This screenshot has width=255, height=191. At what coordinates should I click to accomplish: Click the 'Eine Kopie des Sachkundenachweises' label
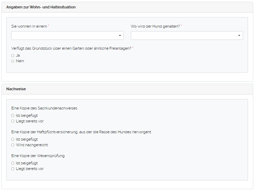pos(44,108)
